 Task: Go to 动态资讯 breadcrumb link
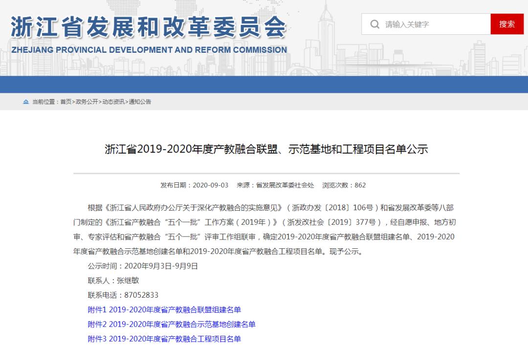pyautogui.click(x=113, y=102)
